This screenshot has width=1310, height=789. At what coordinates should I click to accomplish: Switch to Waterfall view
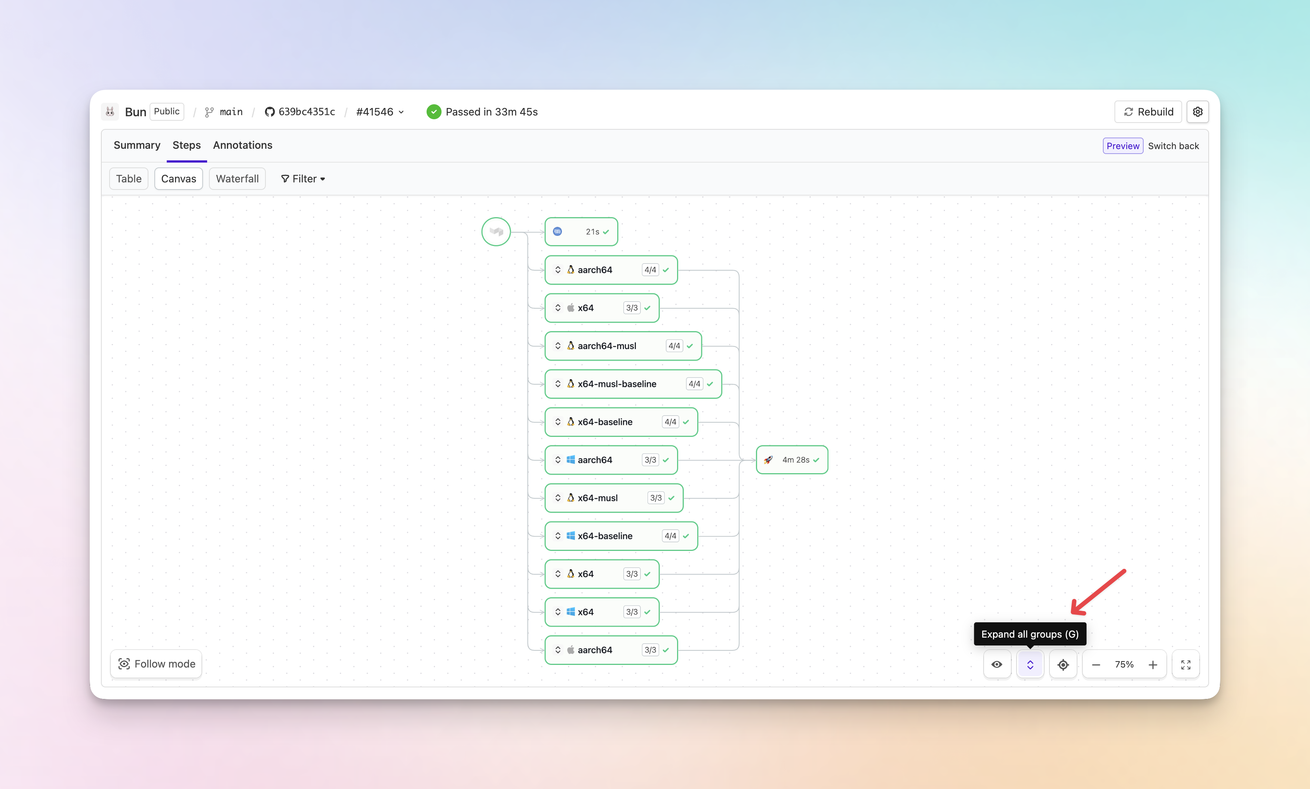point(237,179)
